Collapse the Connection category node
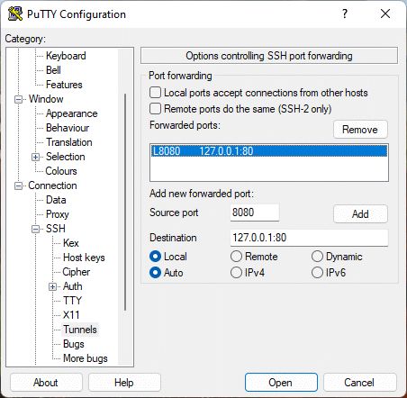407x398 pixels. pyautogui.click(x=18, y=185)
